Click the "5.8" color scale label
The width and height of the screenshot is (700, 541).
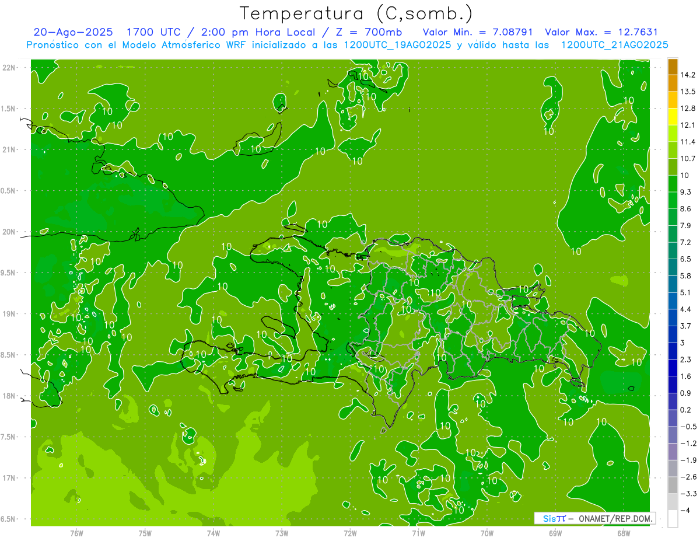coord(685,276)
